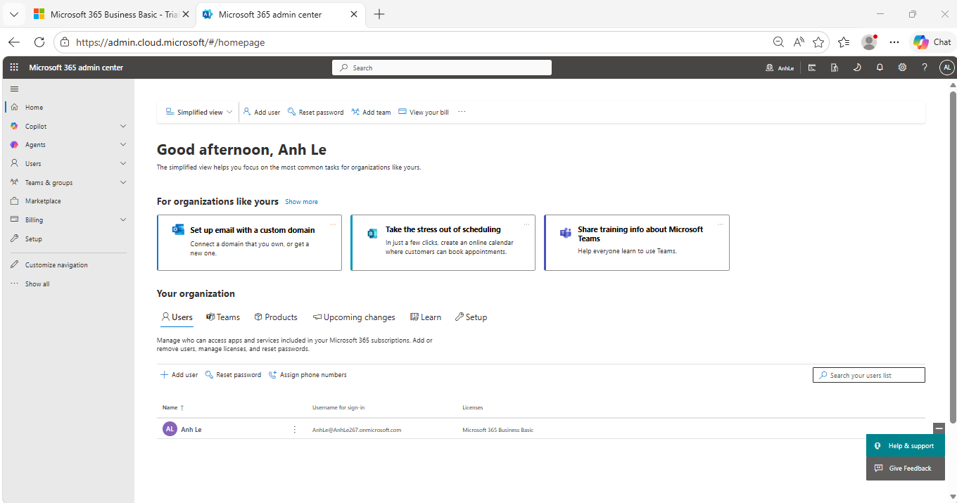Screen dimensions: 957x503
Task: Expand the Billing navigation chevron
Action: point(123,219)
